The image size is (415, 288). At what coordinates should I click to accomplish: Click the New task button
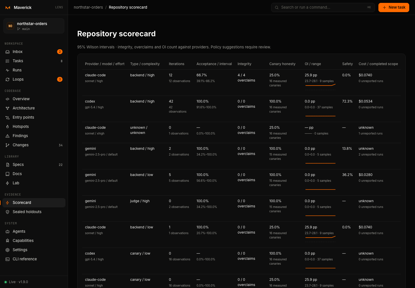click(394, 7)
